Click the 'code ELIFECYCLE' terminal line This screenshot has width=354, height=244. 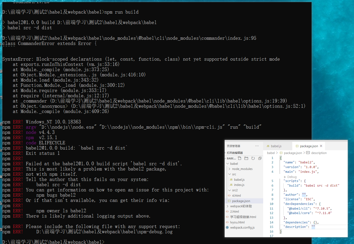(34, 143)
